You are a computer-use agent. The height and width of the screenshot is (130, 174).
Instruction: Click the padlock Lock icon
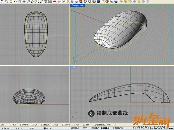pyautogui.click(x=77, y=1)
